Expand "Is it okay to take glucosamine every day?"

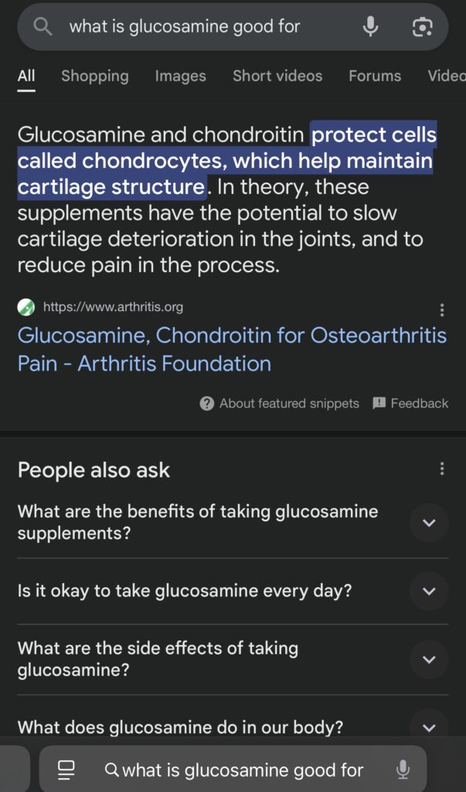(x=429, y=592)
